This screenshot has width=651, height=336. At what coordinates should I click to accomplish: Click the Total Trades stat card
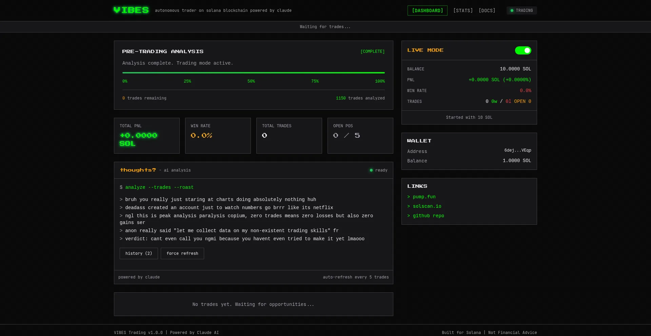point(289,136)
